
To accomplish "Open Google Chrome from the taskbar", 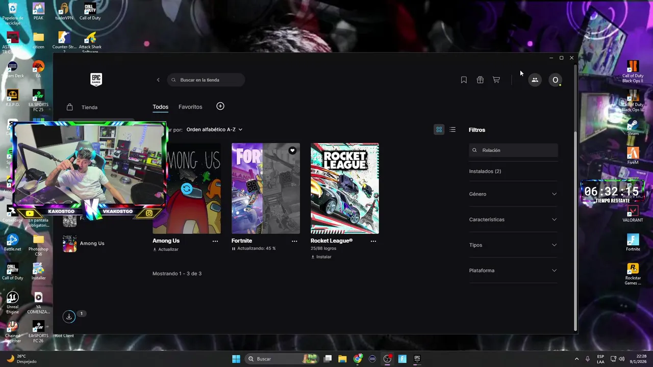I will pos(358,359).
